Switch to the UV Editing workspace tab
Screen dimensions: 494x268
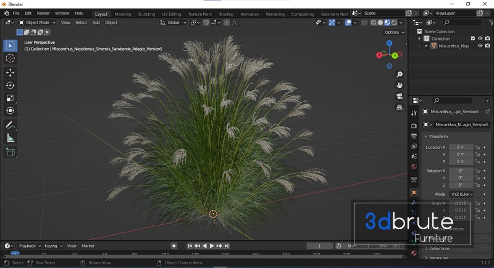coord(172,14)
